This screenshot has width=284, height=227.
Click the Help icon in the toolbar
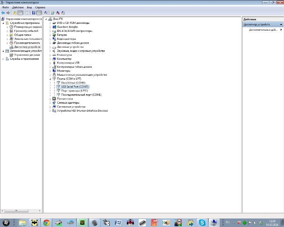33,12
